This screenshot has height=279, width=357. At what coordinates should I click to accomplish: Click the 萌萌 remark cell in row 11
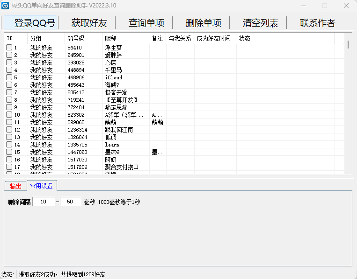coord(157,122)
